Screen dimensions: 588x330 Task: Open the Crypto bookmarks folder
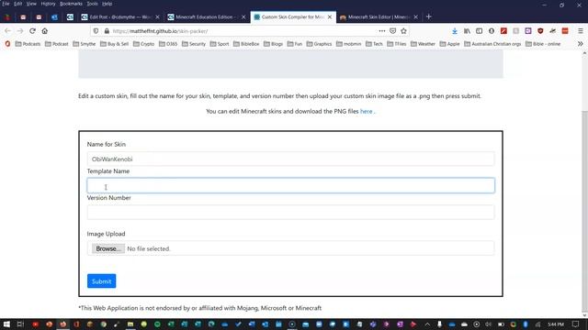click(143, 44)
